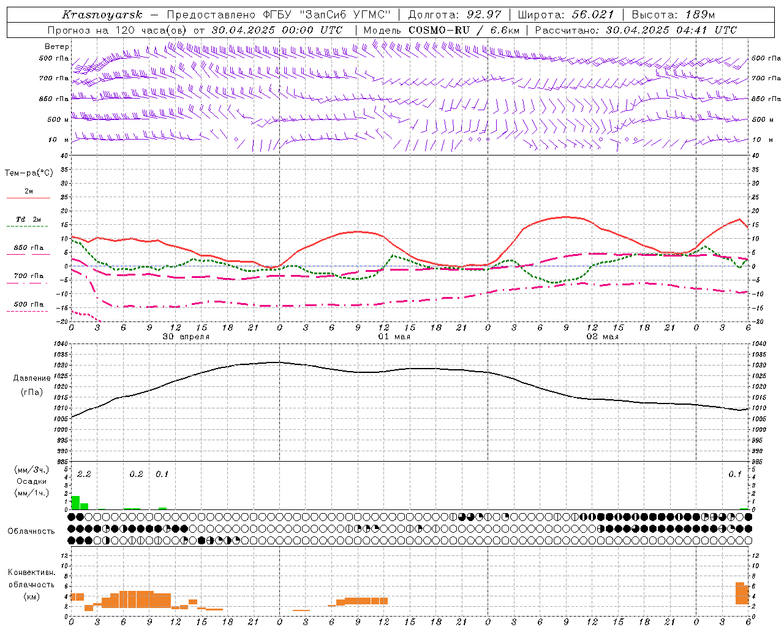Click the 'Долгота: 92.97' longitude value
The height and width of the screenshot is (627, 784).
(454, 15)
